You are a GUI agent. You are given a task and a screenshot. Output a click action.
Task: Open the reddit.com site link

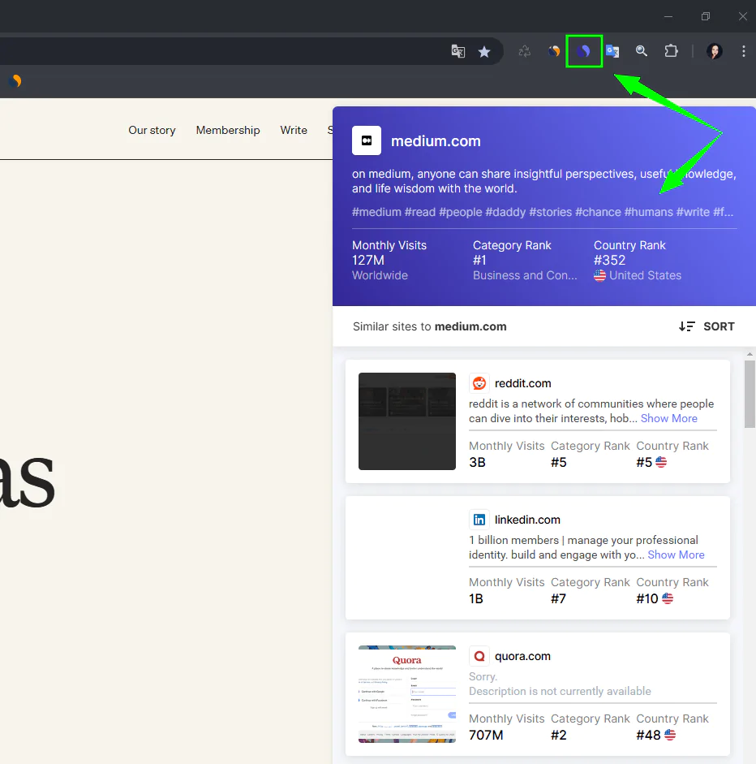point(523,383)
